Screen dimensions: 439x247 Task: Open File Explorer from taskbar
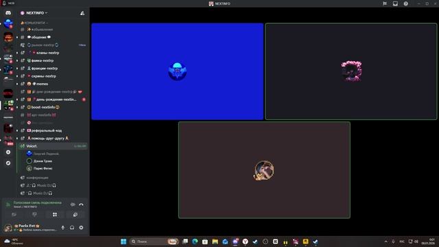point(215,242)
